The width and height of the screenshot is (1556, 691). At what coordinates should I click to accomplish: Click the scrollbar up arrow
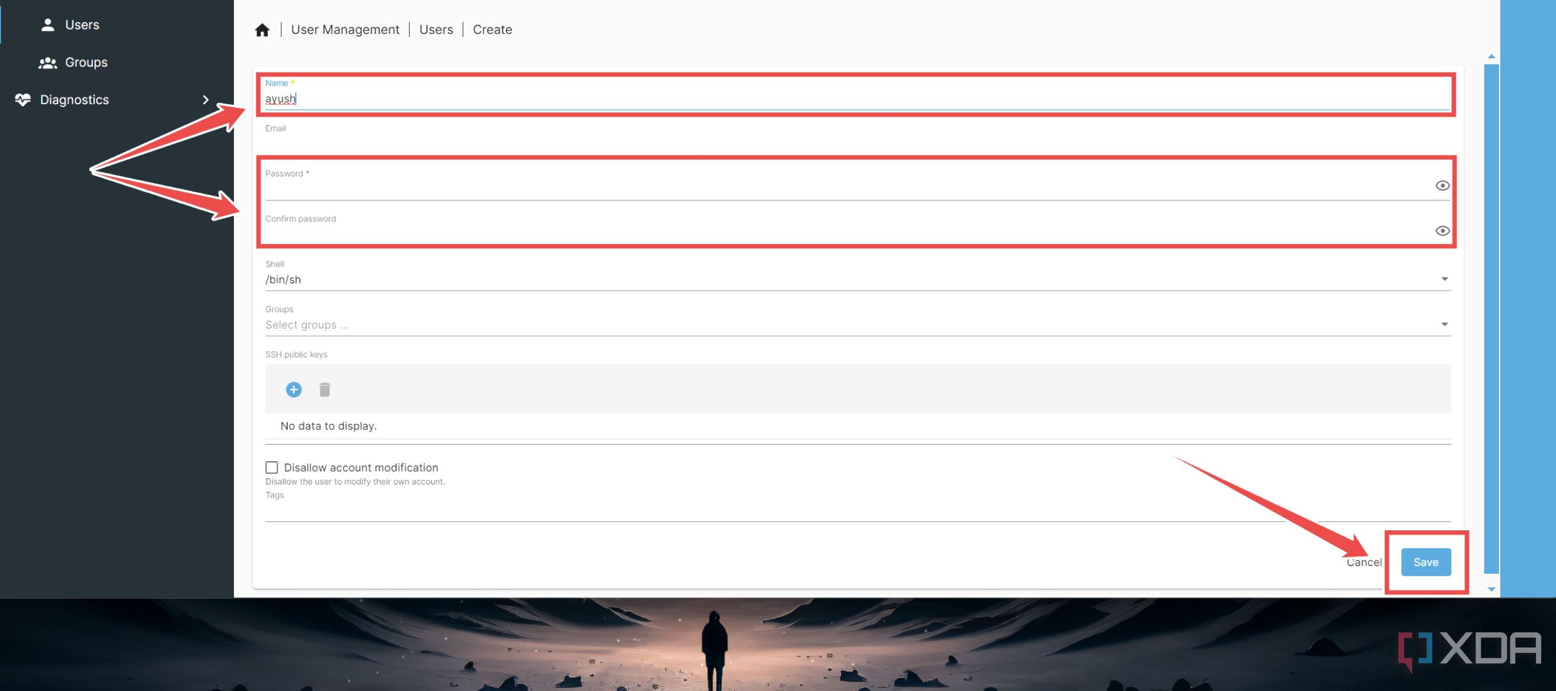click(1491, 56)
